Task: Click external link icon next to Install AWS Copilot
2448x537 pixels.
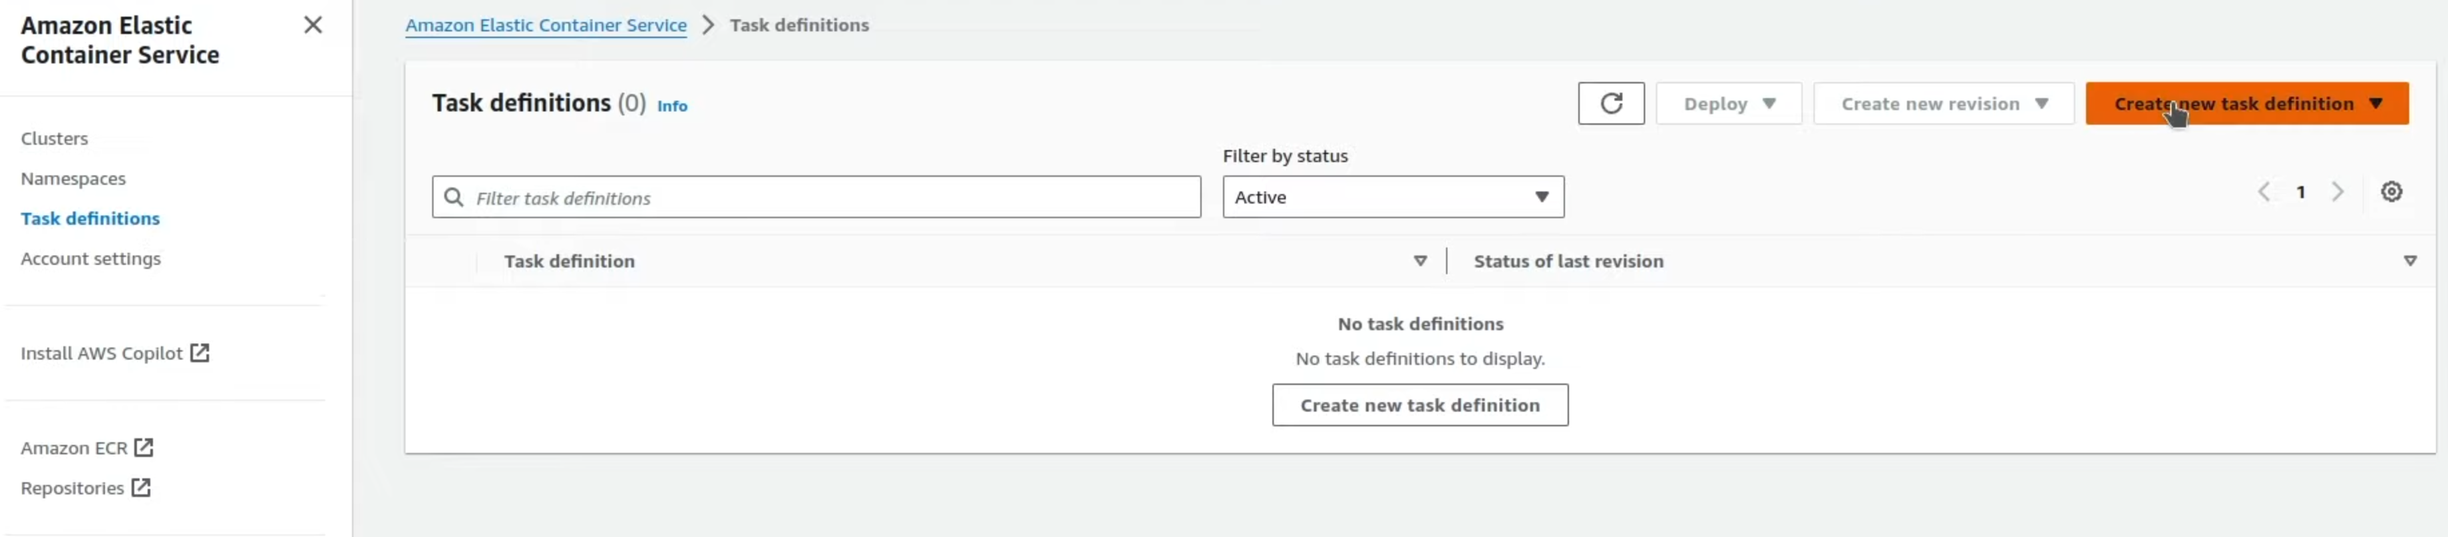Action: tap(200, 353)
